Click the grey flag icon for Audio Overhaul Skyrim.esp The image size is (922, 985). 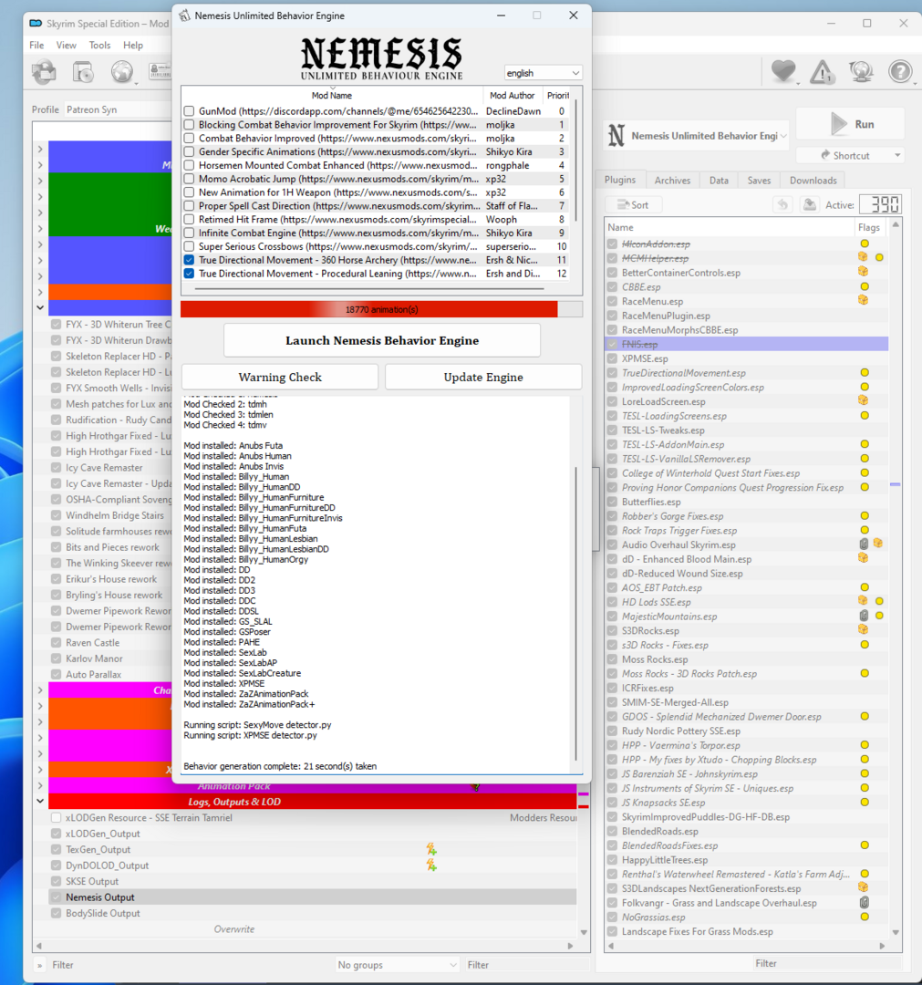pos(864,544)
